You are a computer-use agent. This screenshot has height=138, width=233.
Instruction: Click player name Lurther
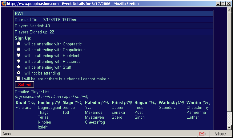click(x=193, y=117)
